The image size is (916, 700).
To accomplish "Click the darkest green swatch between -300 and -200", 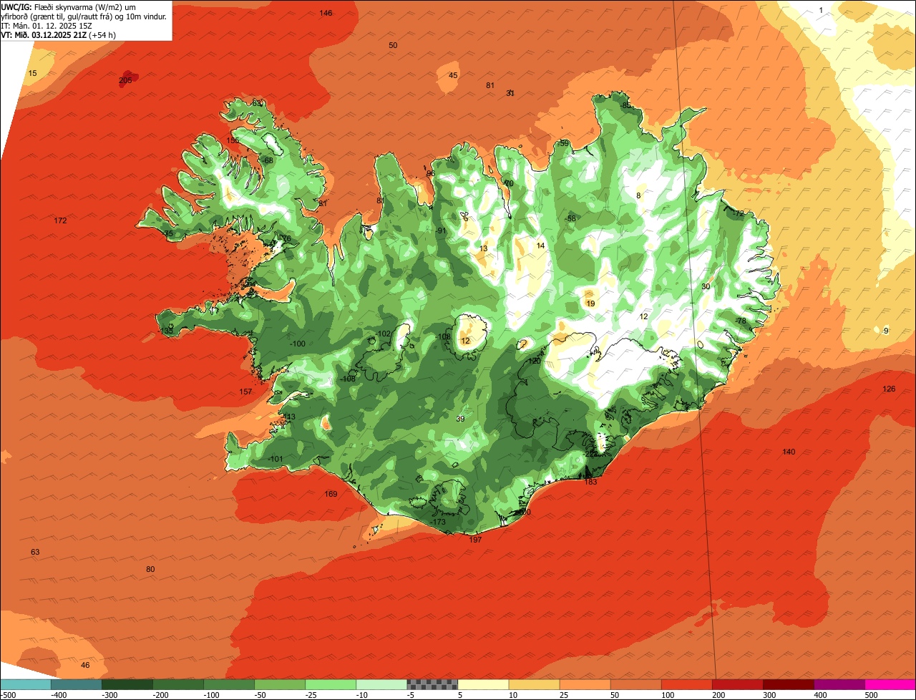I will coord(127,684).
